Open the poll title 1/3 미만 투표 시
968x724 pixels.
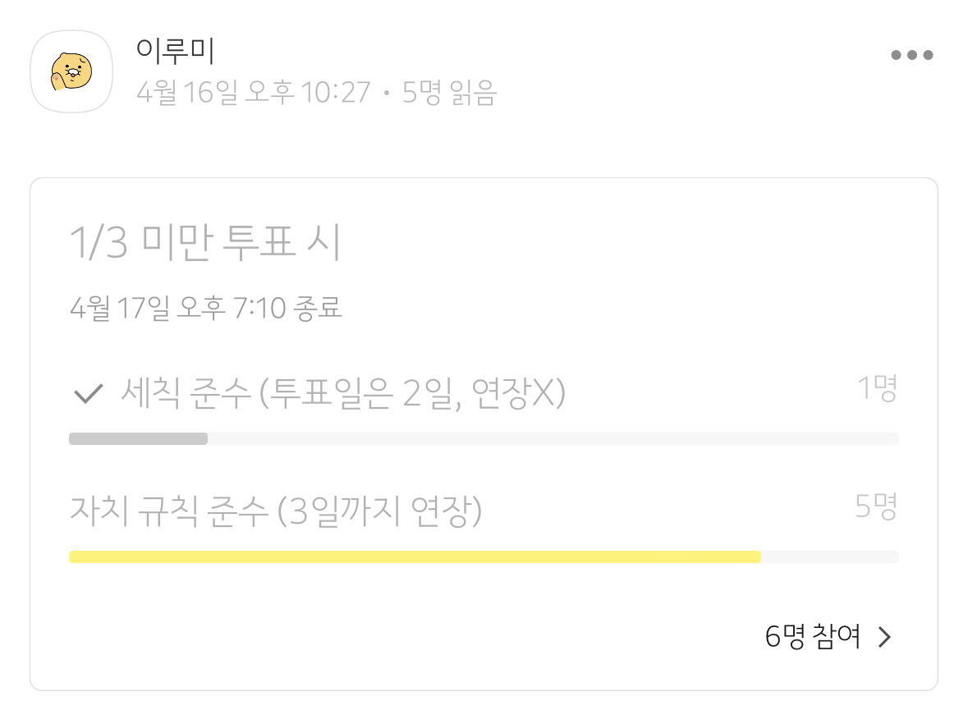[x=205, y=241]
